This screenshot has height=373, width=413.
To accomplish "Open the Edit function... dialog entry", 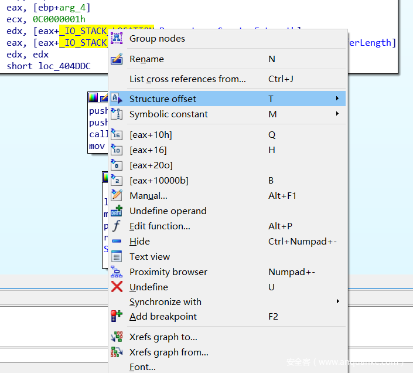I will coord(159,226).
